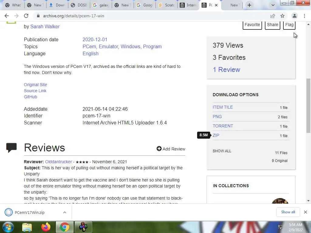Close the downloads bar
The height and width of the screenshot is (233, 311).
[x=306, y=212]
